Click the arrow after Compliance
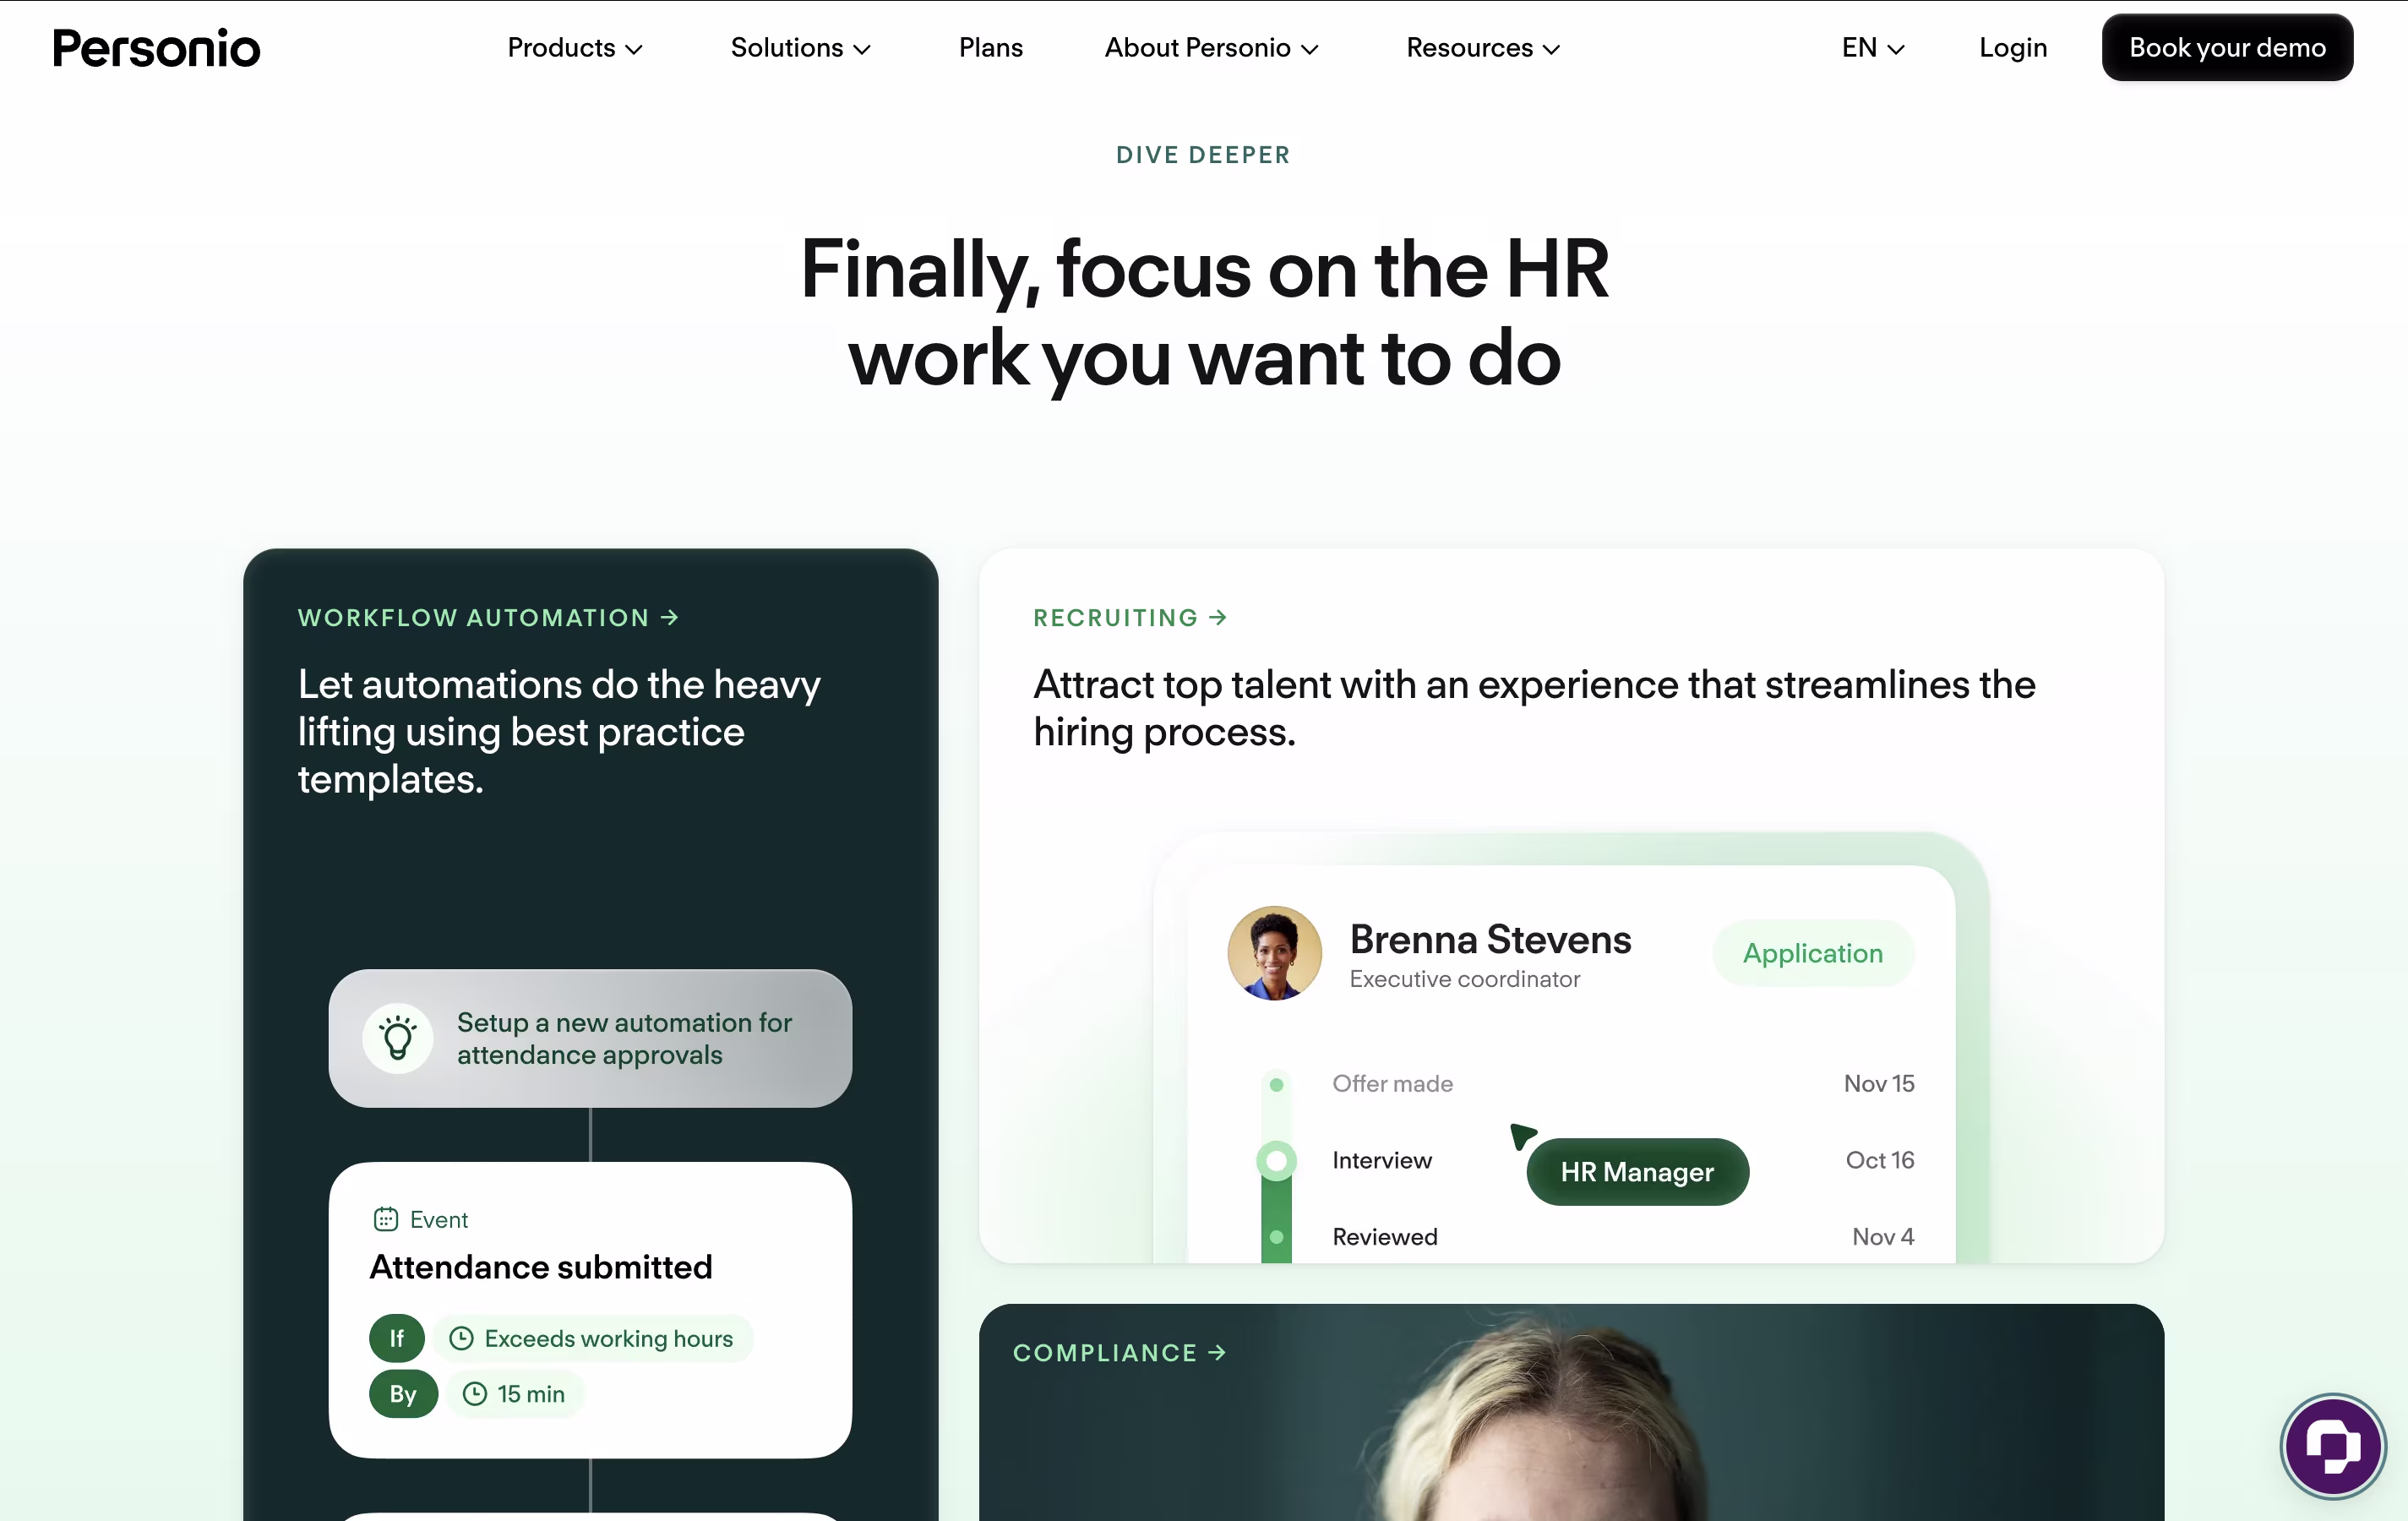 (x=1217, y=1353)
